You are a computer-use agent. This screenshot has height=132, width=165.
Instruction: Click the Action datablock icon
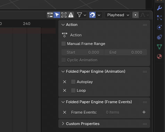coord(65,35)
